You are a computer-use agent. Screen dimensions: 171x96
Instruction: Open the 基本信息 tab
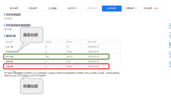point(14,8)
